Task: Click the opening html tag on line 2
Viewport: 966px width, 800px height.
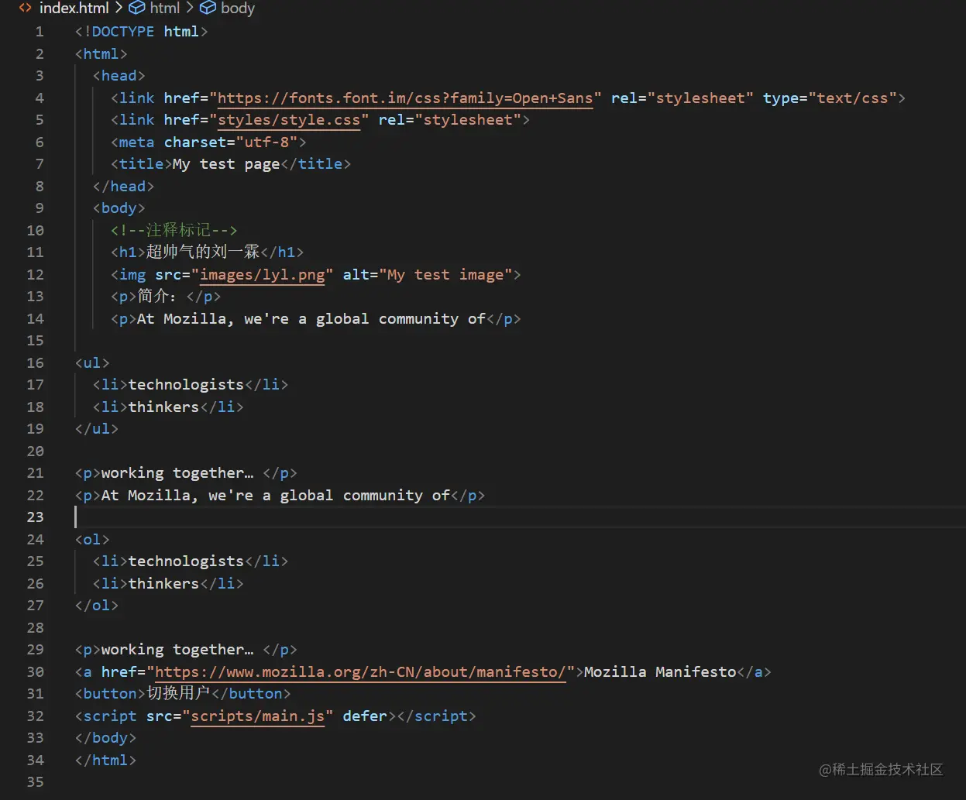Action: (101, 54)
